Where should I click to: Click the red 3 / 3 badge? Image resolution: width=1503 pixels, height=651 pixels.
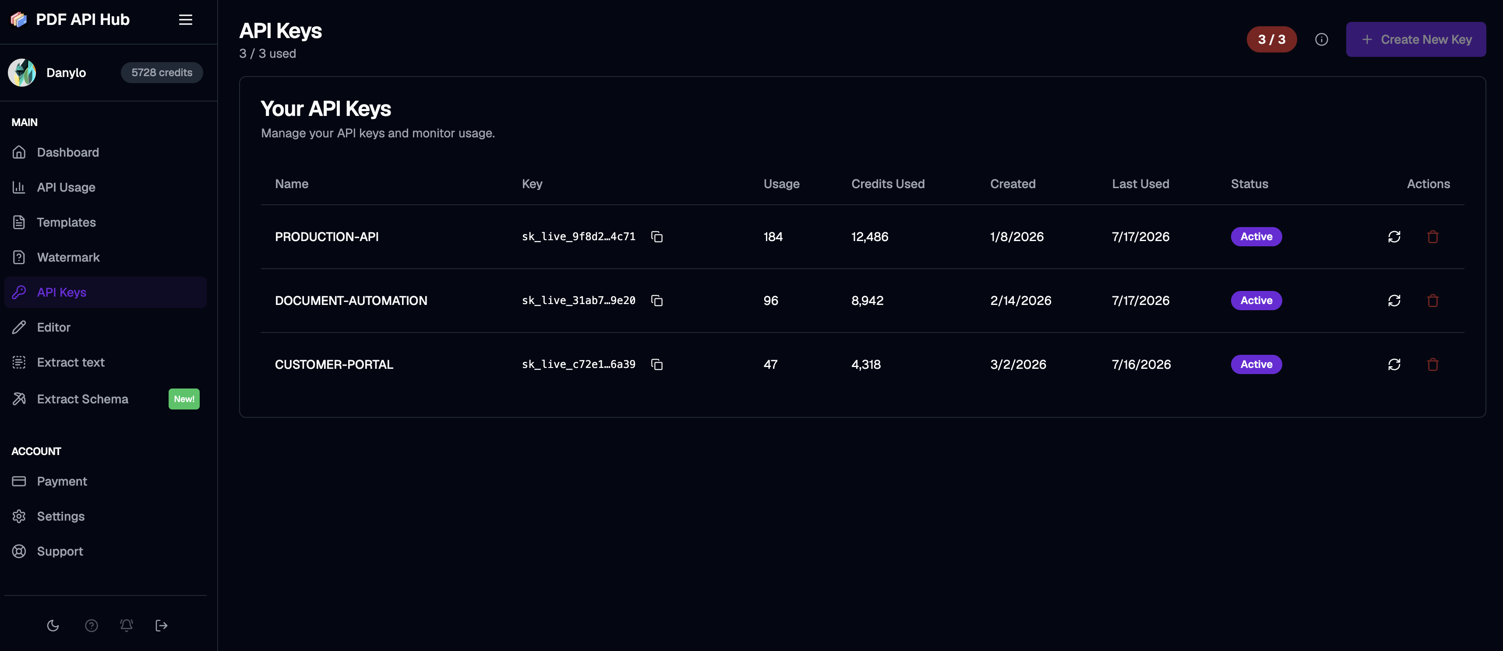(1271, 39)
